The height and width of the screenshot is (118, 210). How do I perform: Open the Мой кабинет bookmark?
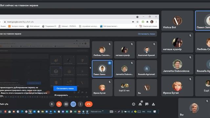(x=33, y=26)
